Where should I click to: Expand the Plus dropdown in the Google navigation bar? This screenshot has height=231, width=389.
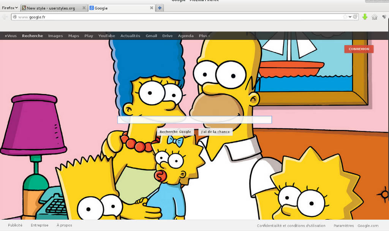(204, 36)
